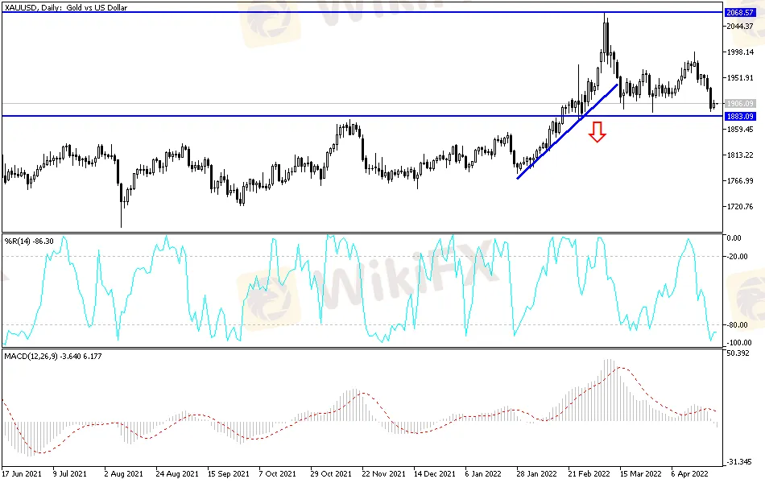Click the 28 Jan 2022 date label

(x=536, y=473)
